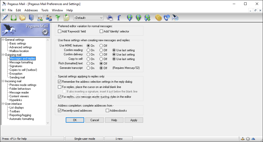This screenshot has height=142, width=263.
Task: Open address books toolbar icon
Action: 31,18
